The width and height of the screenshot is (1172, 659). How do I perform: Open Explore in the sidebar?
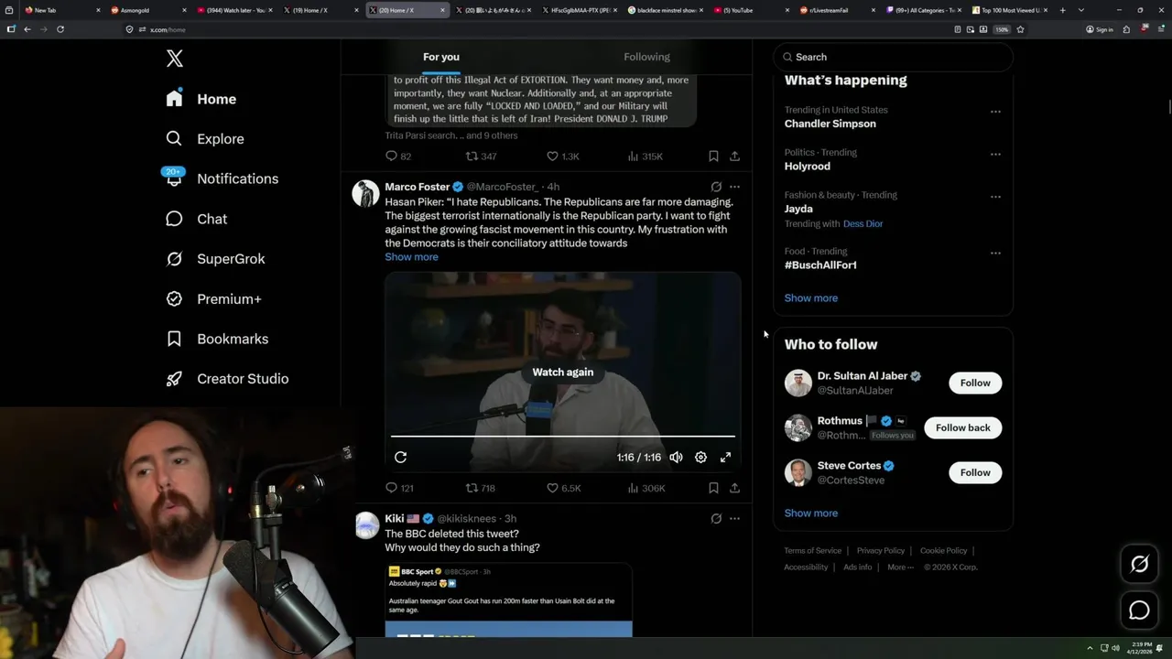(205, 139)
